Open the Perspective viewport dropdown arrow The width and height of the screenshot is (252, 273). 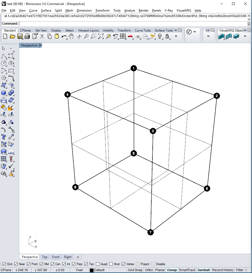(40, 45)
